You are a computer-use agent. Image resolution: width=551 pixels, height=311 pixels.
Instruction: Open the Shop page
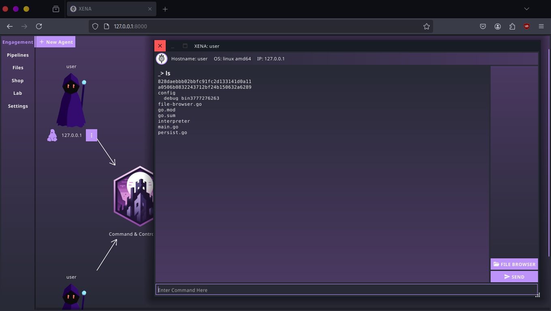tap(18, 81)
